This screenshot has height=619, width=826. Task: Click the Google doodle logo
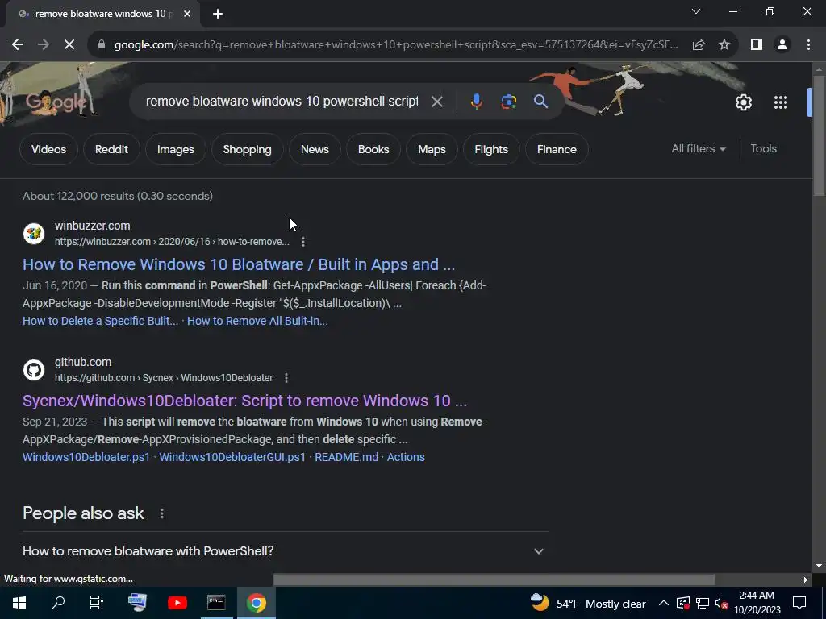[56, 102]
